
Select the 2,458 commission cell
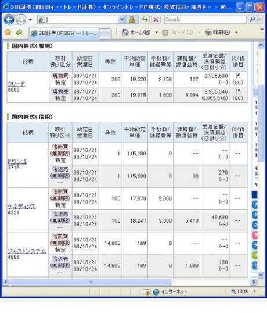click(160, 79)
